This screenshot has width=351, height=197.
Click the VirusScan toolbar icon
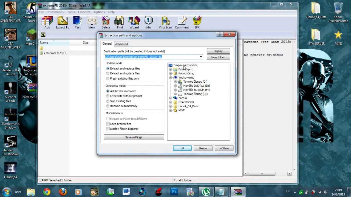click(x=165, y=22)
